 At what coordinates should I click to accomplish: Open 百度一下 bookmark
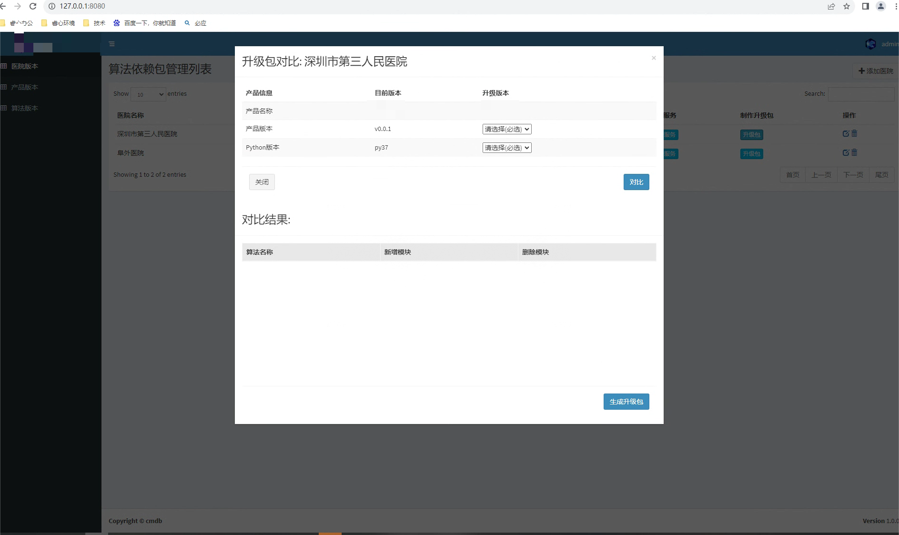pos(145,23)
